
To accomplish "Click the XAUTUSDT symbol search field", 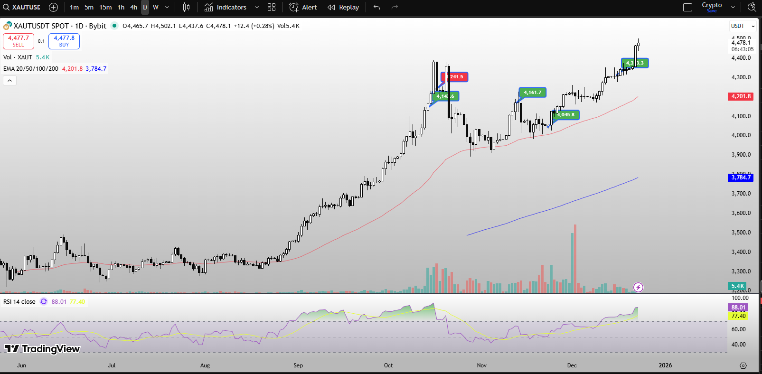I will click(x=22, y=7).
